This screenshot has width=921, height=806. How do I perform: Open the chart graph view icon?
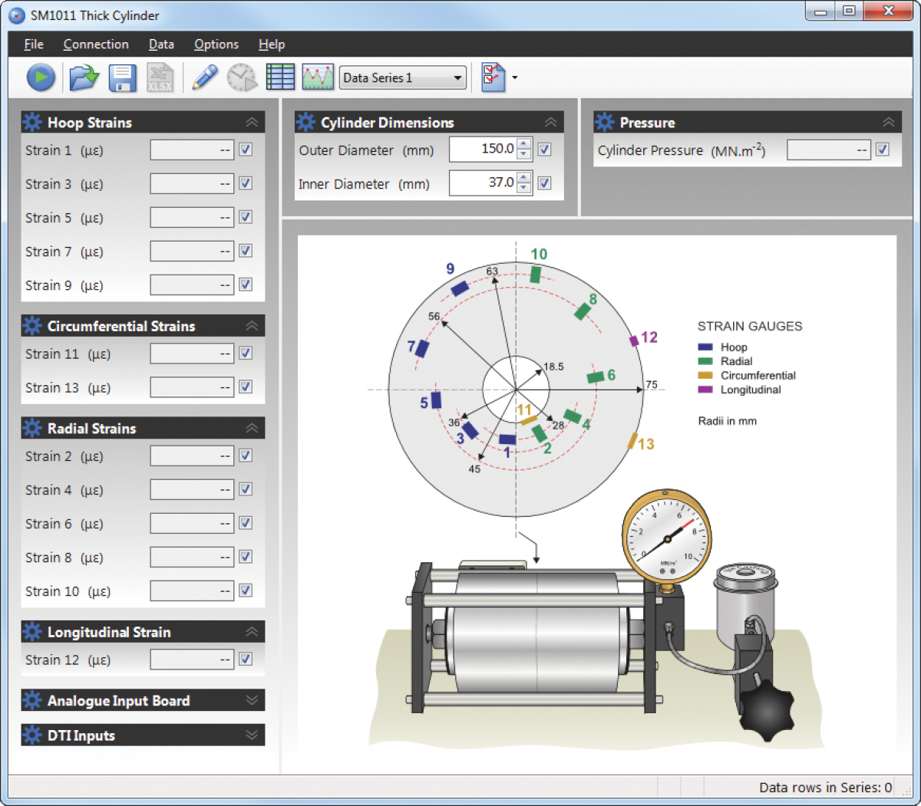(318, 77)
